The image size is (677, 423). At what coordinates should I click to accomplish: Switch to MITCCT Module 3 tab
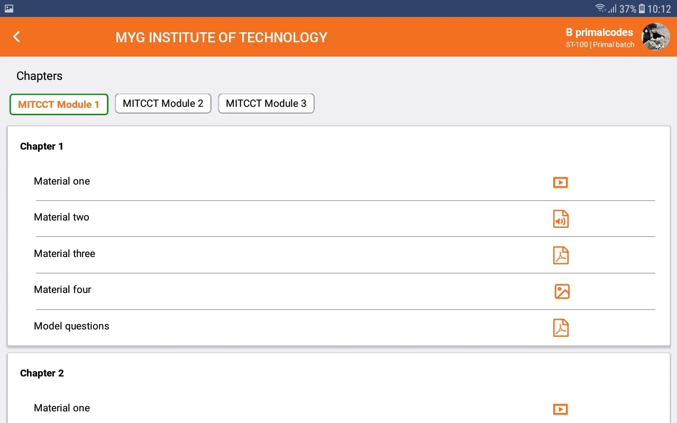pyautogui.click(x=266, y=103)
